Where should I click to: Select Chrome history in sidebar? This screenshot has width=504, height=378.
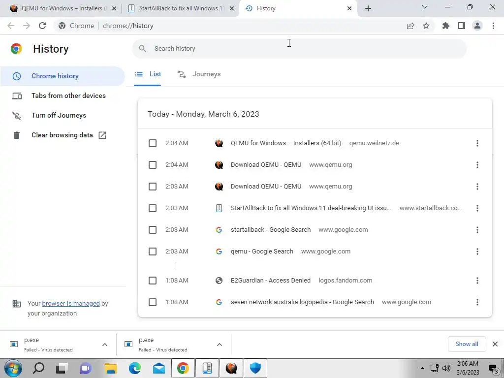click(62, 76)
